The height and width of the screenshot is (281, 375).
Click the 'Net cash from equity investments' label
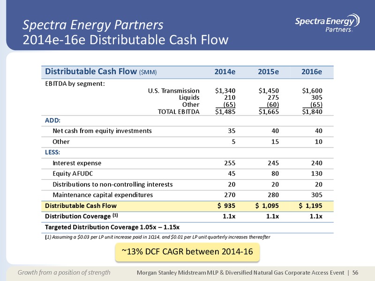pos(102,131)
